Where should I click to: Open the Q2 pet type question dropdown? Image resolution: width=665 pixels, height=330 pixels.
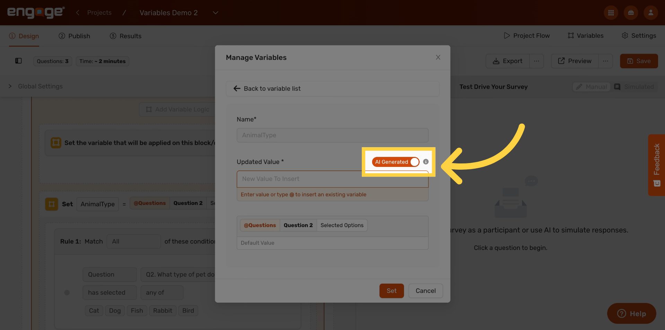tap(178, 275)
